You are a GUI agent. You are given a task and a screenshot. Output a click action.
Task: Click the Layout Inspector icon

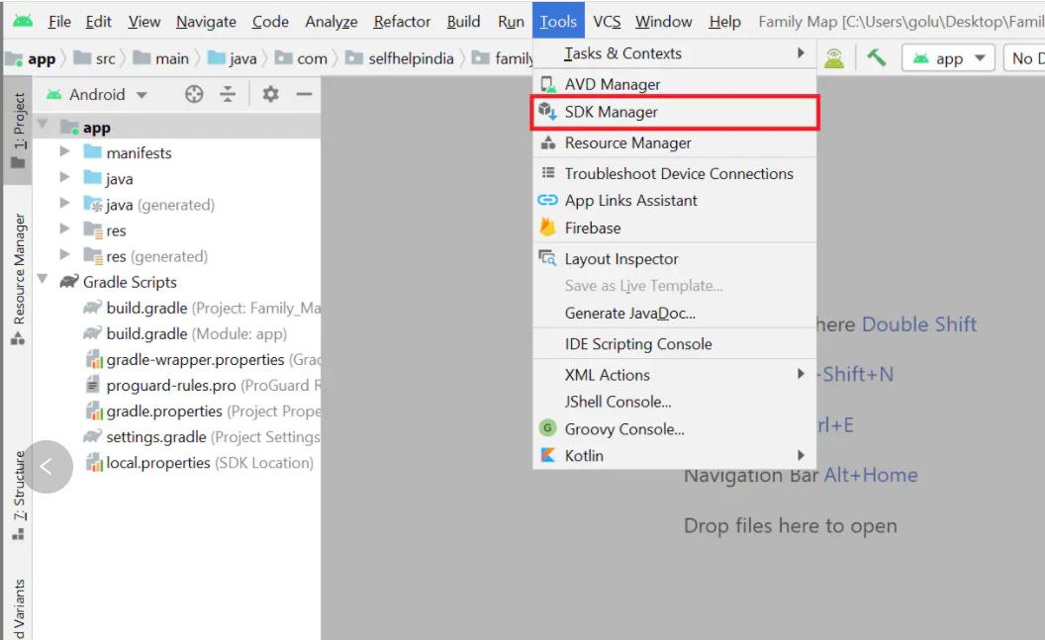coord(547,259)
